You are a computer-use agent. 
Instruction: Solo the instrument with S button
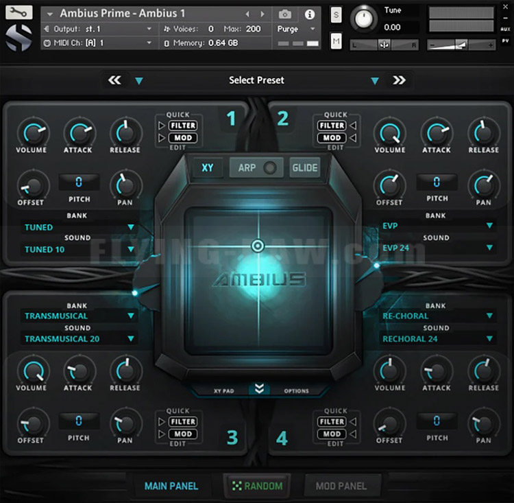[336, 15]
